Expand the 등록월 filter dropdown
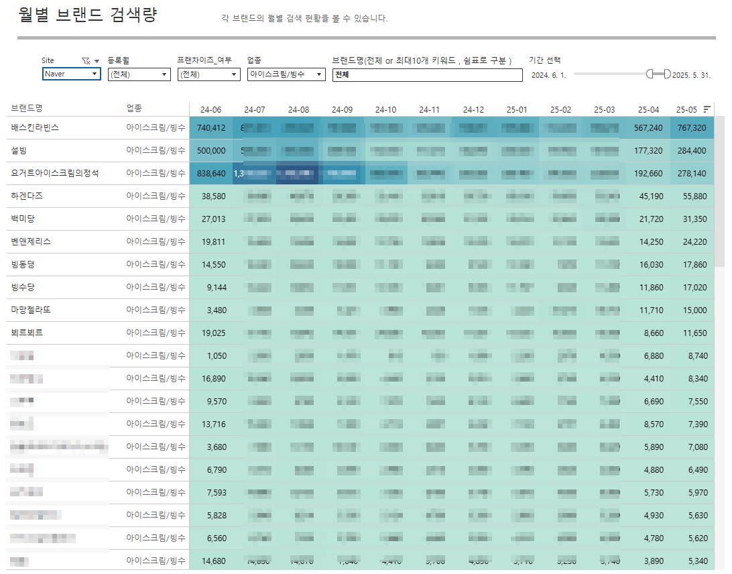 point(139,74)
